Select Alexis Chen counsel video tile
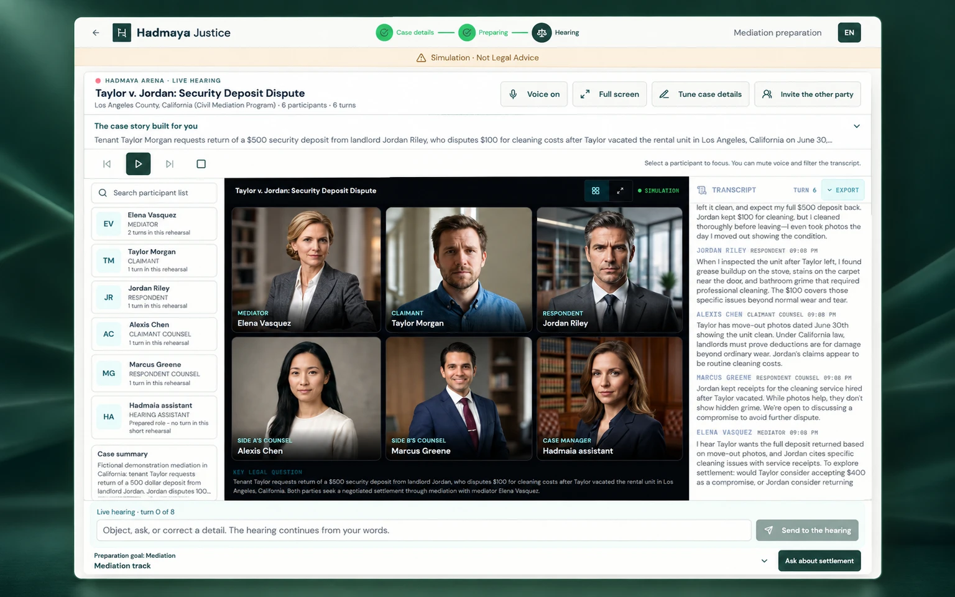The height and width of the screenshot is (597, 955). pyautogui.click(x=306, y=398)
